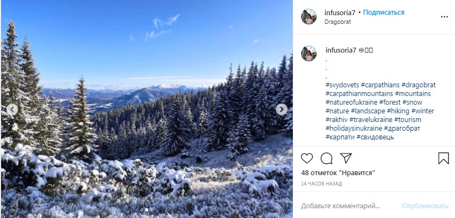This screenshot has width=455, height=218.
Task: Click the infusoria7 avatar beside the caption
Action: point(309,54)
